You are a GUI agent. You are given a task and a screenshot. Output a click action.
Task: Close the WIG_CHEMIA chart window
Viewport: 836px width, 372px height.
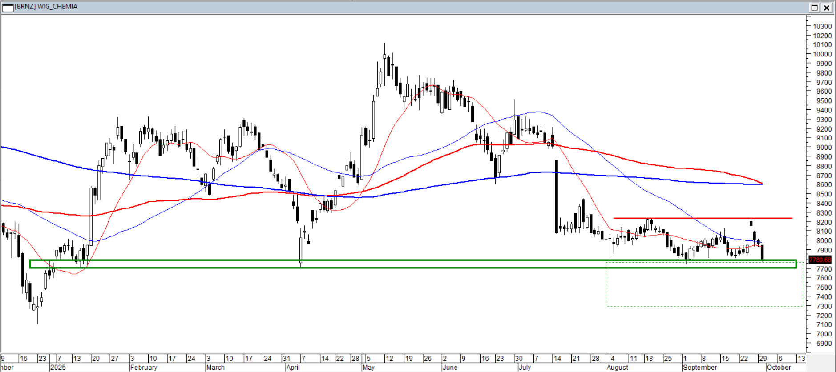pos(827,8)
